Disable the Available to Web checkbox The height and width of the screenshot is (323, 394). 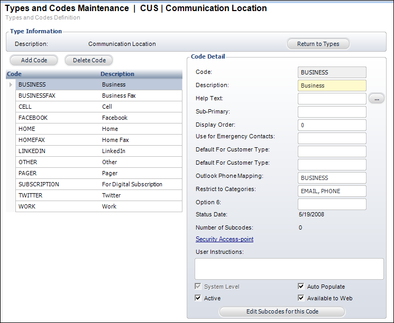[x=301, y=298]
